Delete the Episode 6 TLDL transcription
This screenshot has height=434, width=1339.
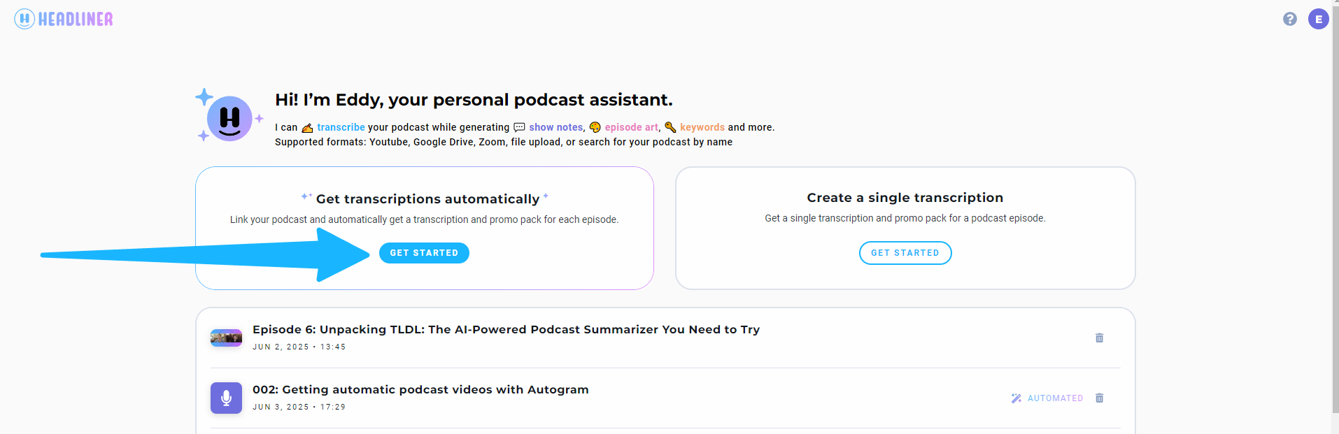pos(1099,338)
